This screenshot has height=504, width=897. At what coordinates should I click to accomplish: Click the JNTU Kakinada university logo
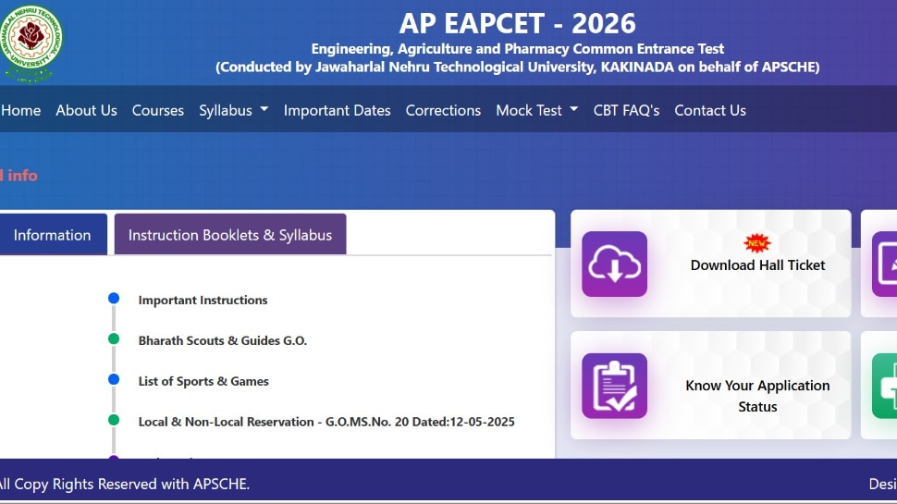point(33,43)
